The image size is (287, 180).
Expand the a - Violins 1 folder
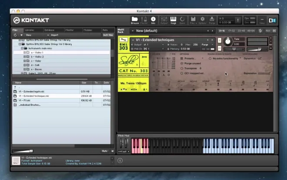pyautogui.click(x=25, y=52)
